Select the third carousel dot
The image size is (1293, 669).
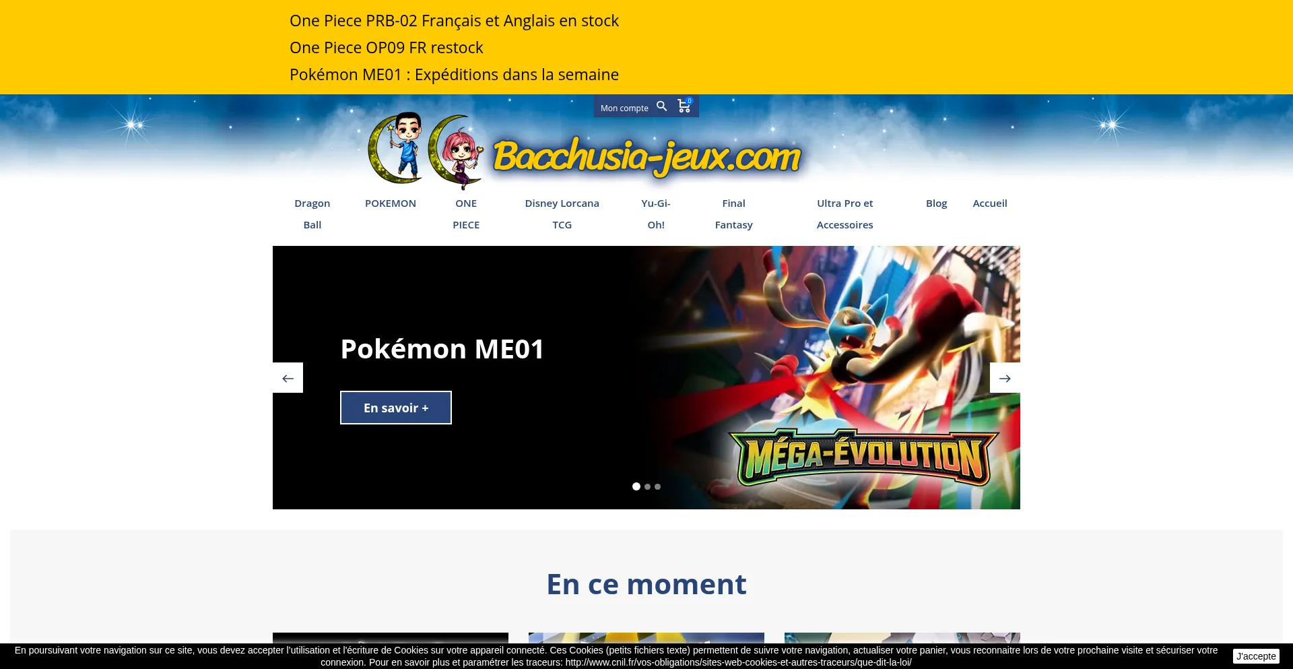657,486
